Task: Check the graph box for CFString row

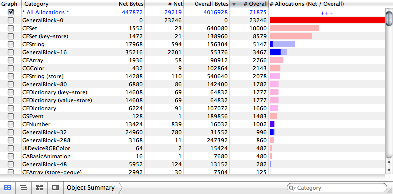Action: click(11, 44)
